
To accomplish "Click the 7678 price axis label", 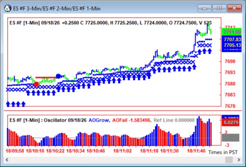I will pyautogui.click(x=230, y=106).
